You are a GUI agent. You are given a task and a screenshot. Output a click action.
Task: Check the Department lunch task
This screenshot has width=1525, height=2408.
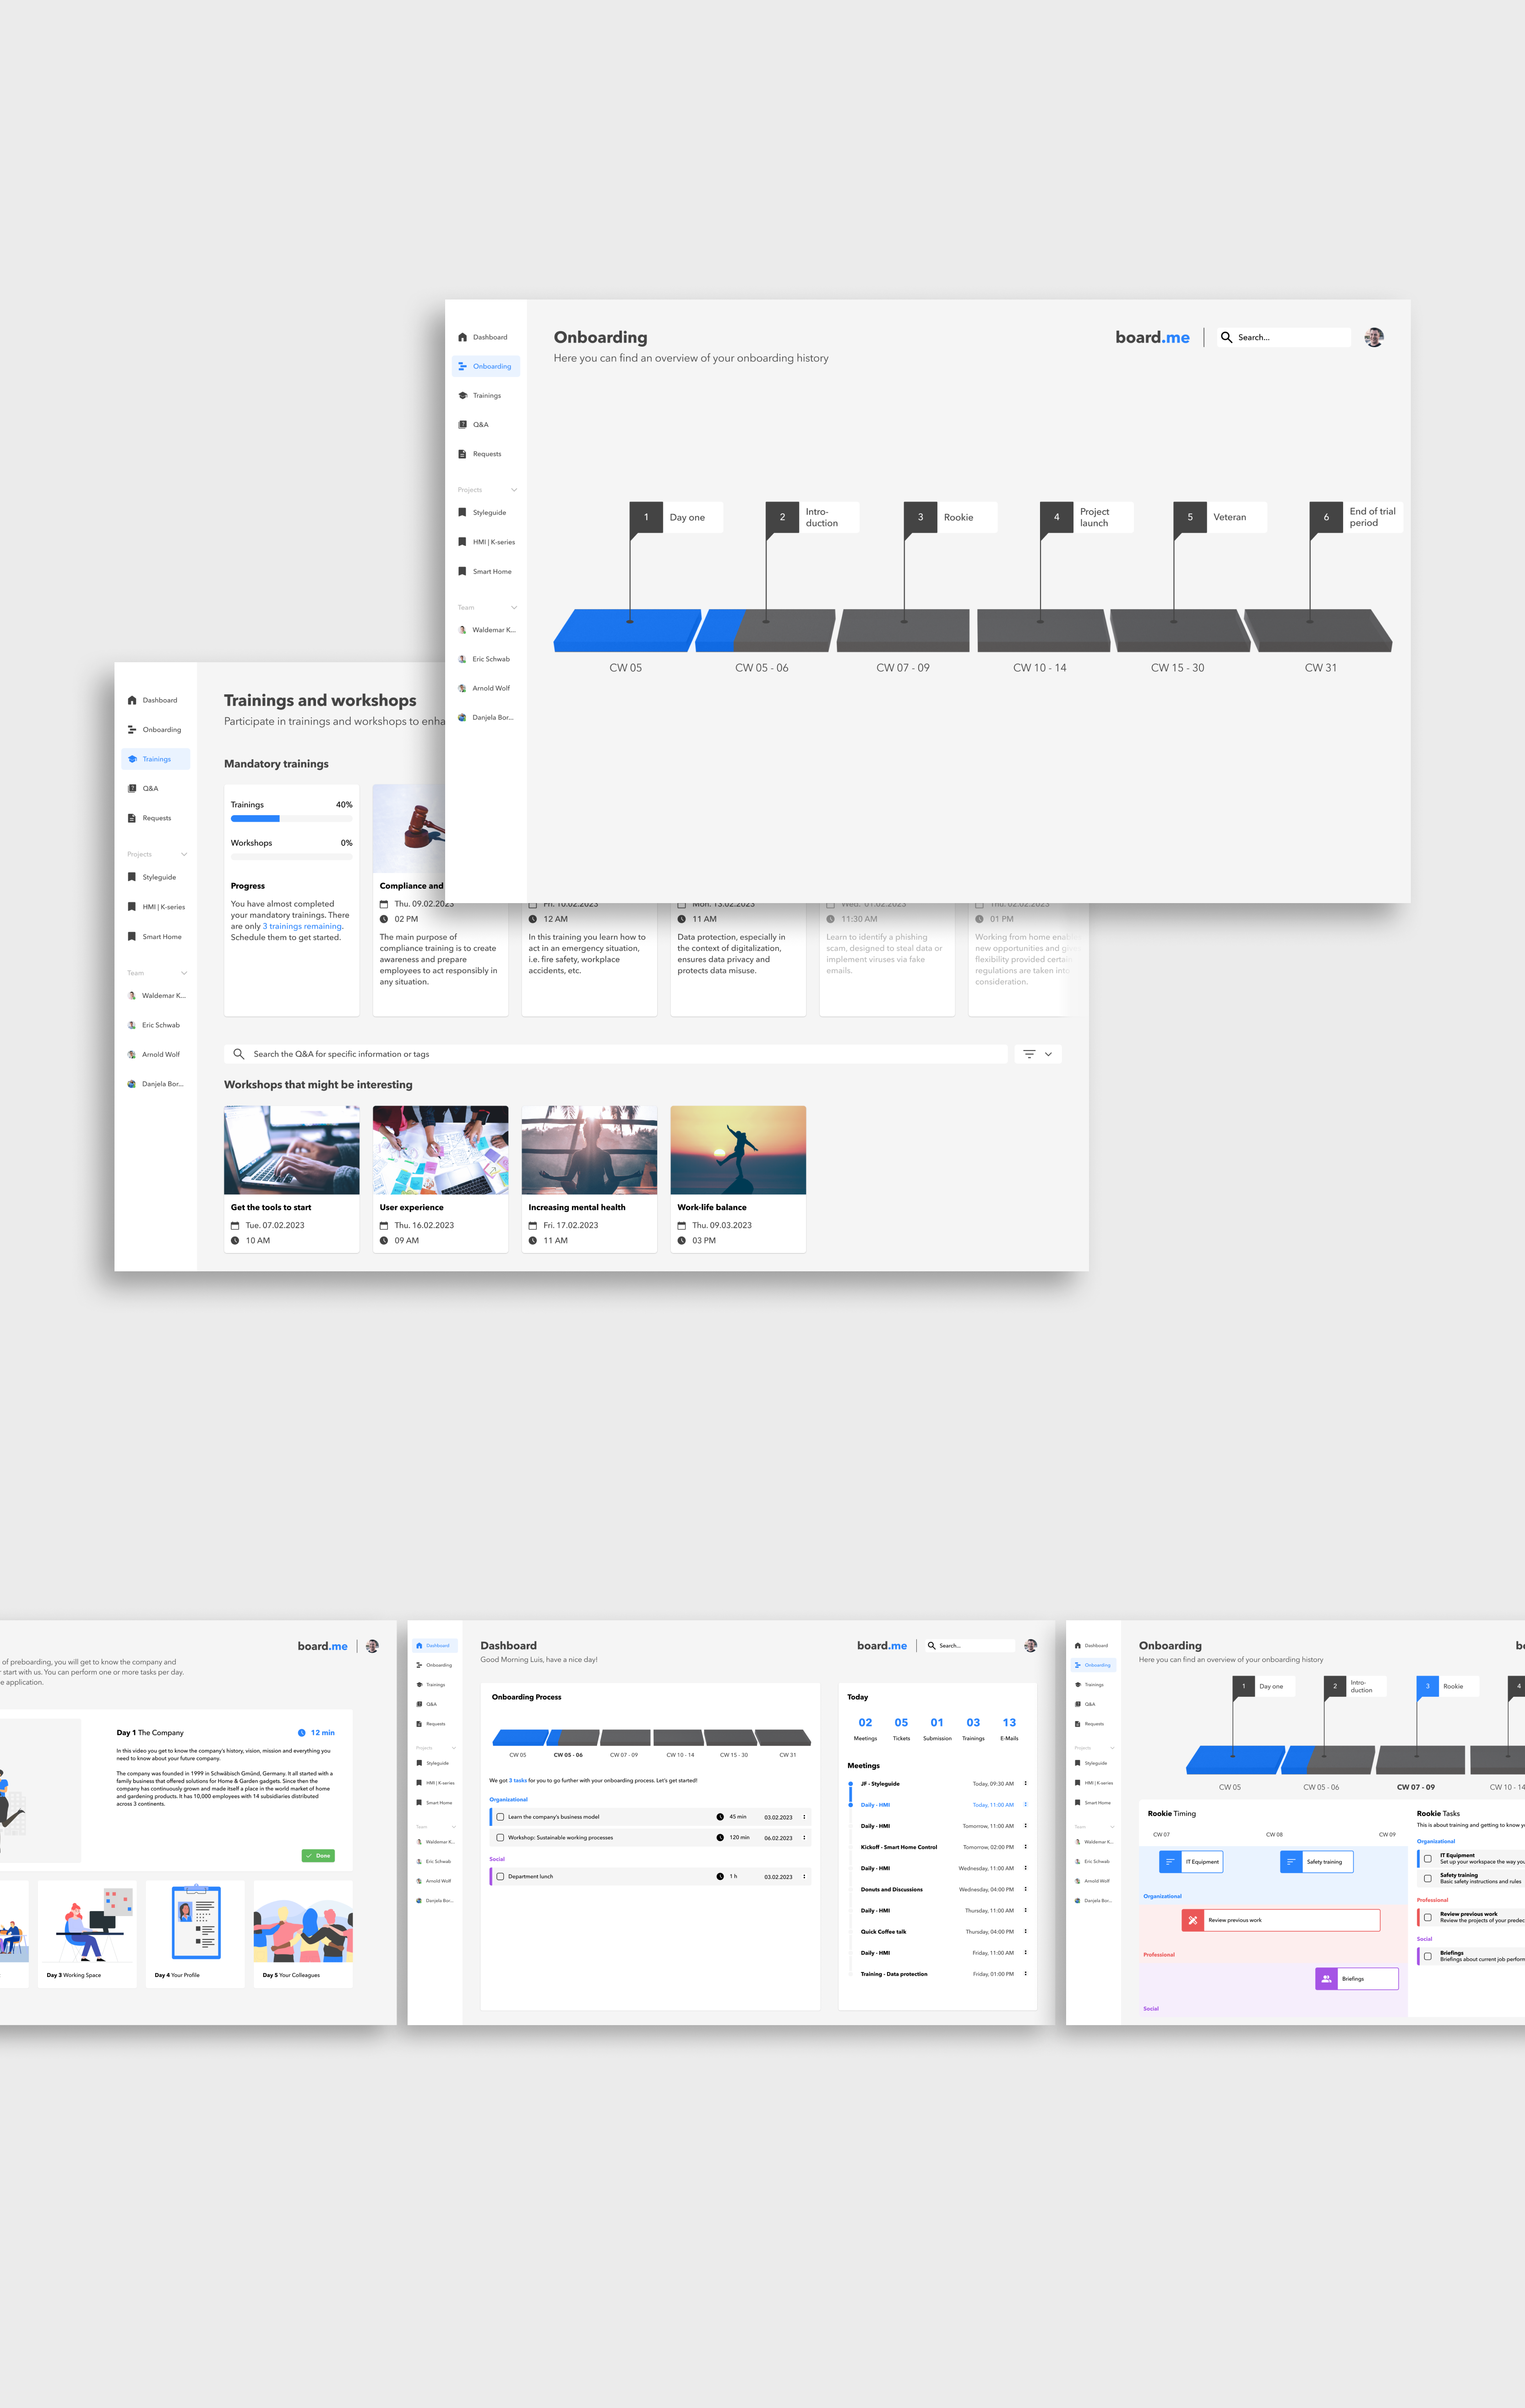pyautogui.click(x=500, y=1876)
